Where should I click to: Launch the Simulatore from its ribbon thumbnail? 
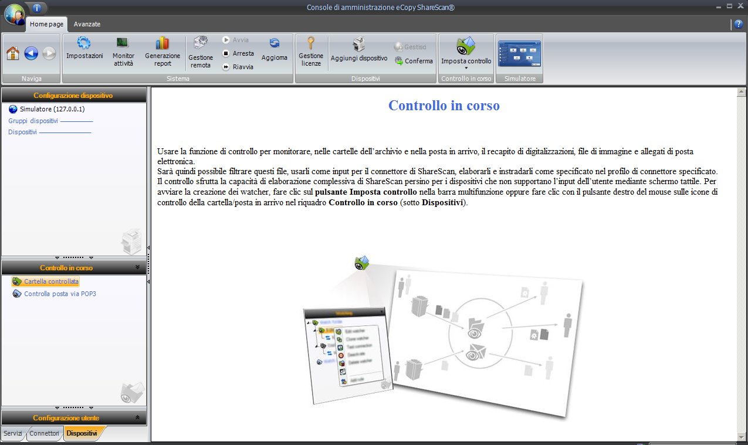(519, 53)
